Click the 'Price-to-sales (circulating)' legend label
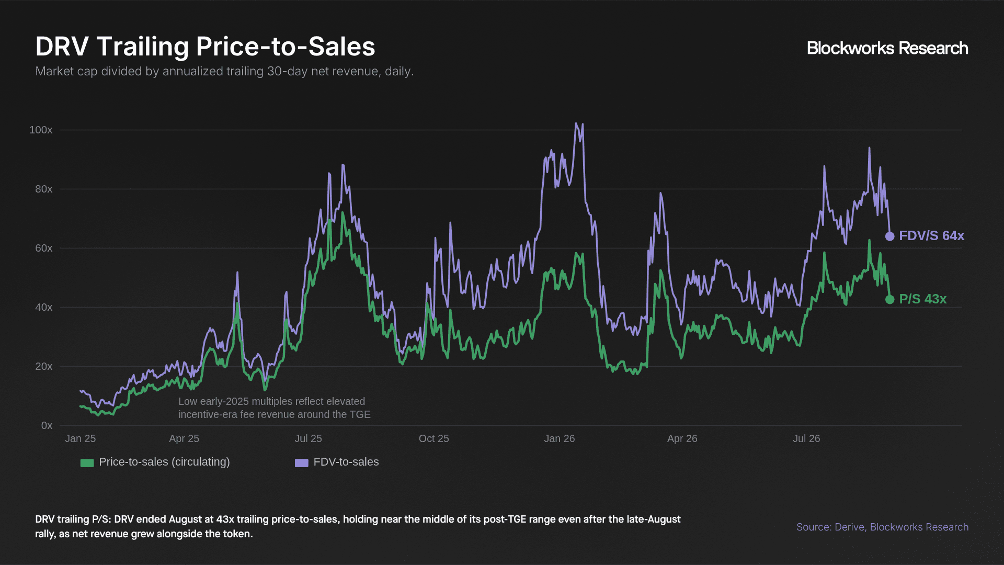Screen dimensions: 1004x565 (164, 462)
